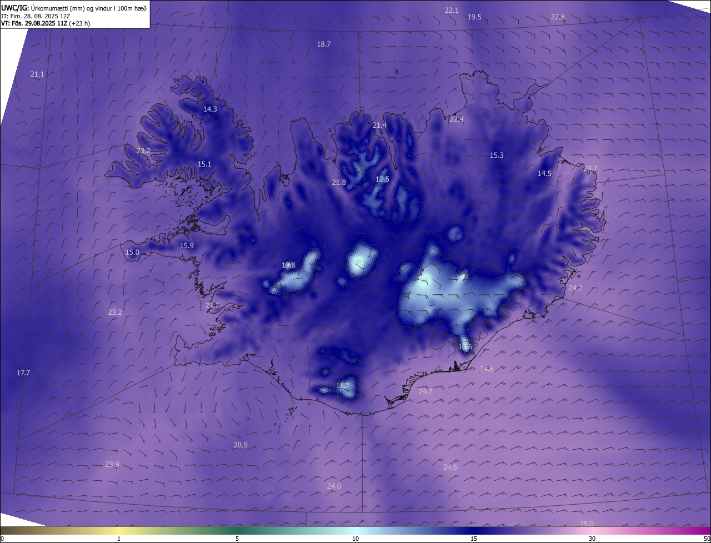711x543 pixels.
Task: Click the 14.5 value on the map
Action: click(x=544, y=174)
